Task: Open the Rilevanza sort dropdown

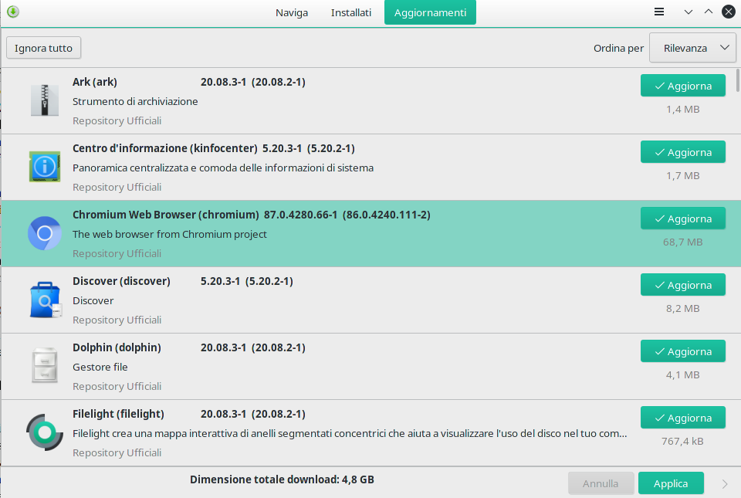Action: (692, 48)
